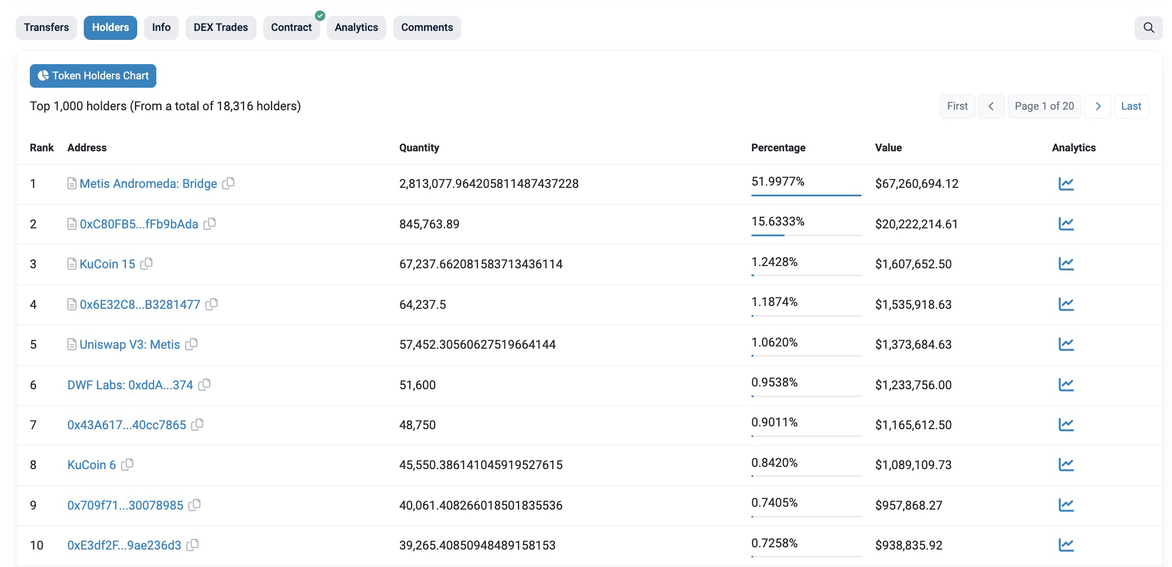
Task: Open the DEX Trades tab
Action: (220, 28)
